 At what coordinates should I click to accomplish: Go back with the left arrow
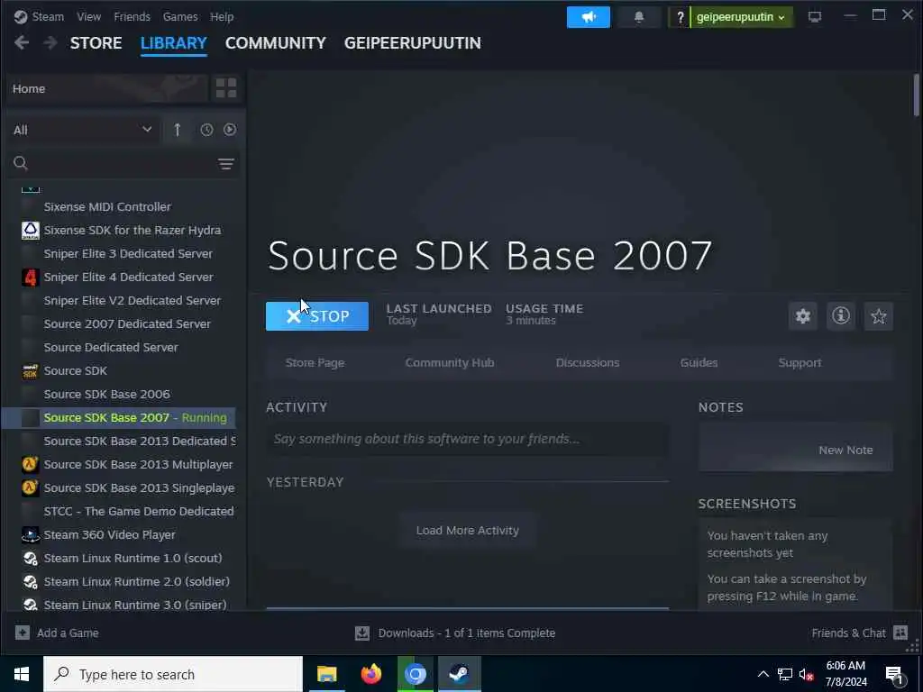point(22,42)
